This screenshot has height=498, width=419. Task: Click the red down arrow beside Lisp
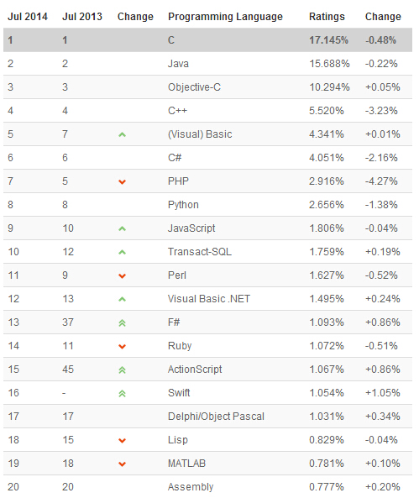click(122, 441)
